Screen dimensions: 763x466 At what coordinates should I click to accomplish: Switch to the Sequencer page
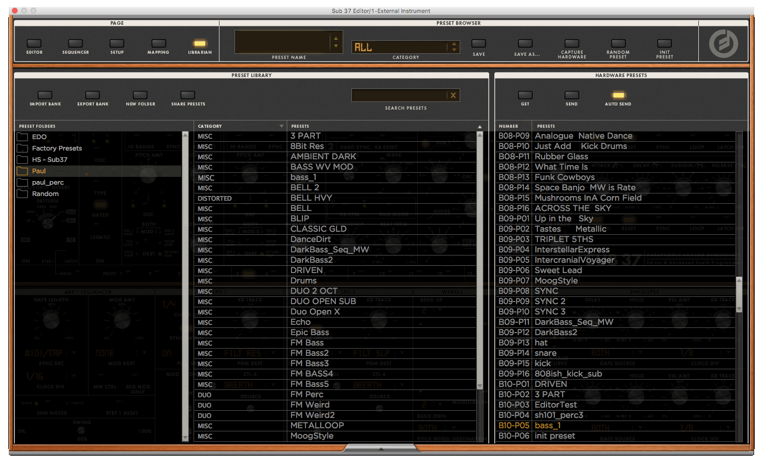[76, 44]
